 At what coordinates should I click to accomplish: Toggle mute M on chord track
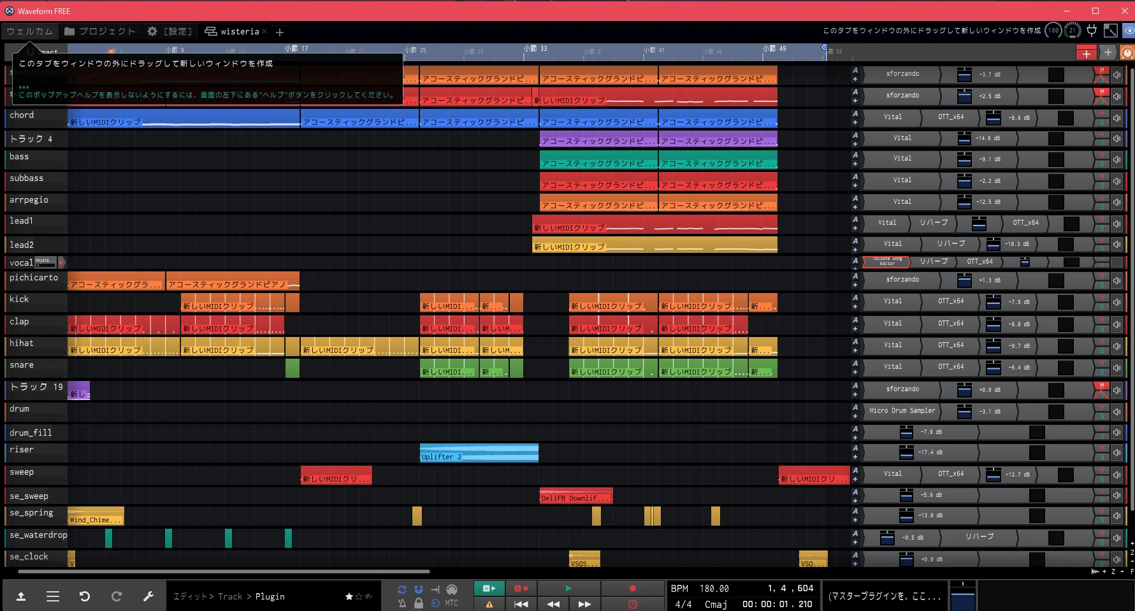(x=1102, y=114)
